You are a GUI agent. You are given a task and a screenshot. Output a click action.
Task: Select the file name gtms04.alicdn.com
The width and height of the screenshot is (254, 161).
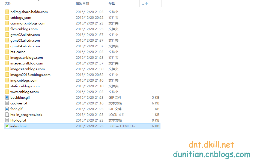point(25,46)
